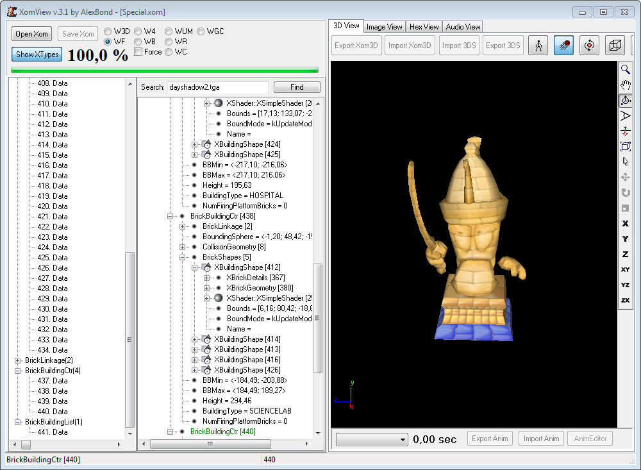Select the magnifier zoom tool

(x=625, y=69)
